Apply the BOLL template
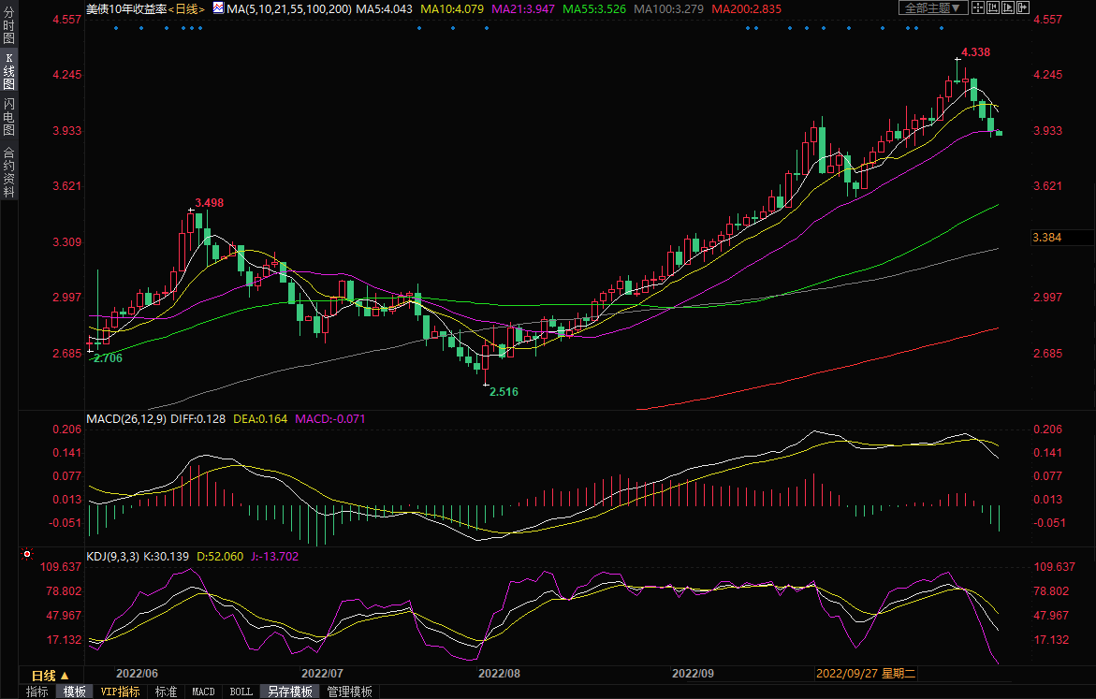Viewport: 1096px width, 699px height. 241,692
